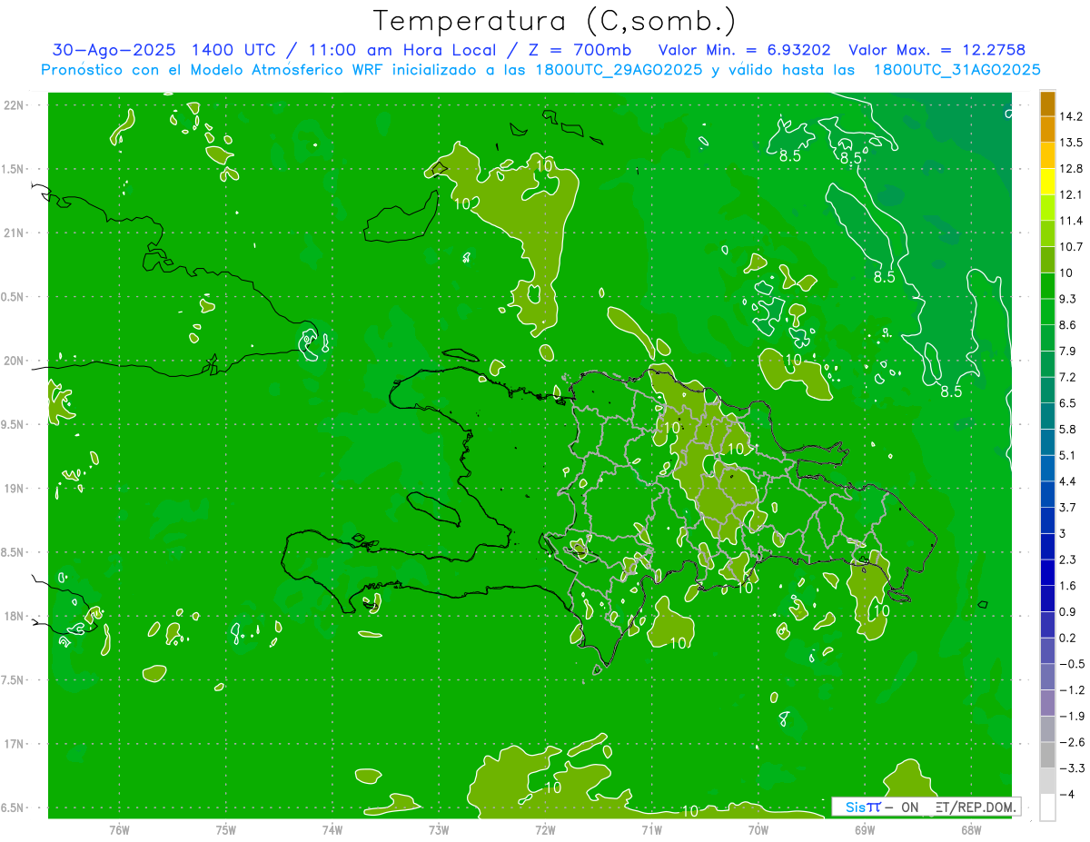Viewport: 1090px width, 842px height.
Task: Click the '-3.3' color scale value
Action: coord(1070,768)
